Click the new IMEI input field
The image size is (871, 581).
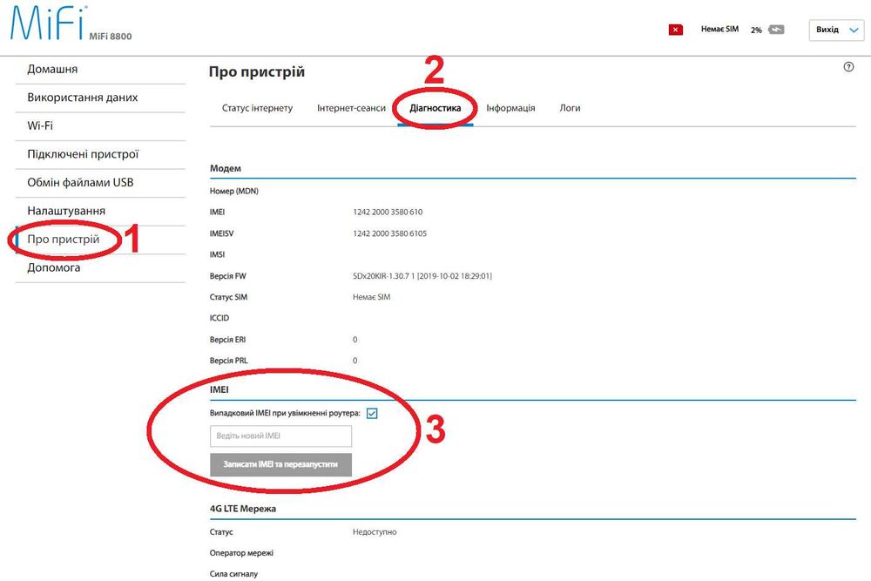click(280, 436)
